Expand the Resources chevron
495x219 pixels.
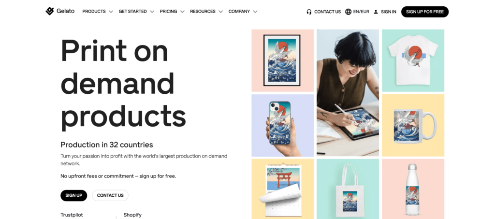coord(220,12)
